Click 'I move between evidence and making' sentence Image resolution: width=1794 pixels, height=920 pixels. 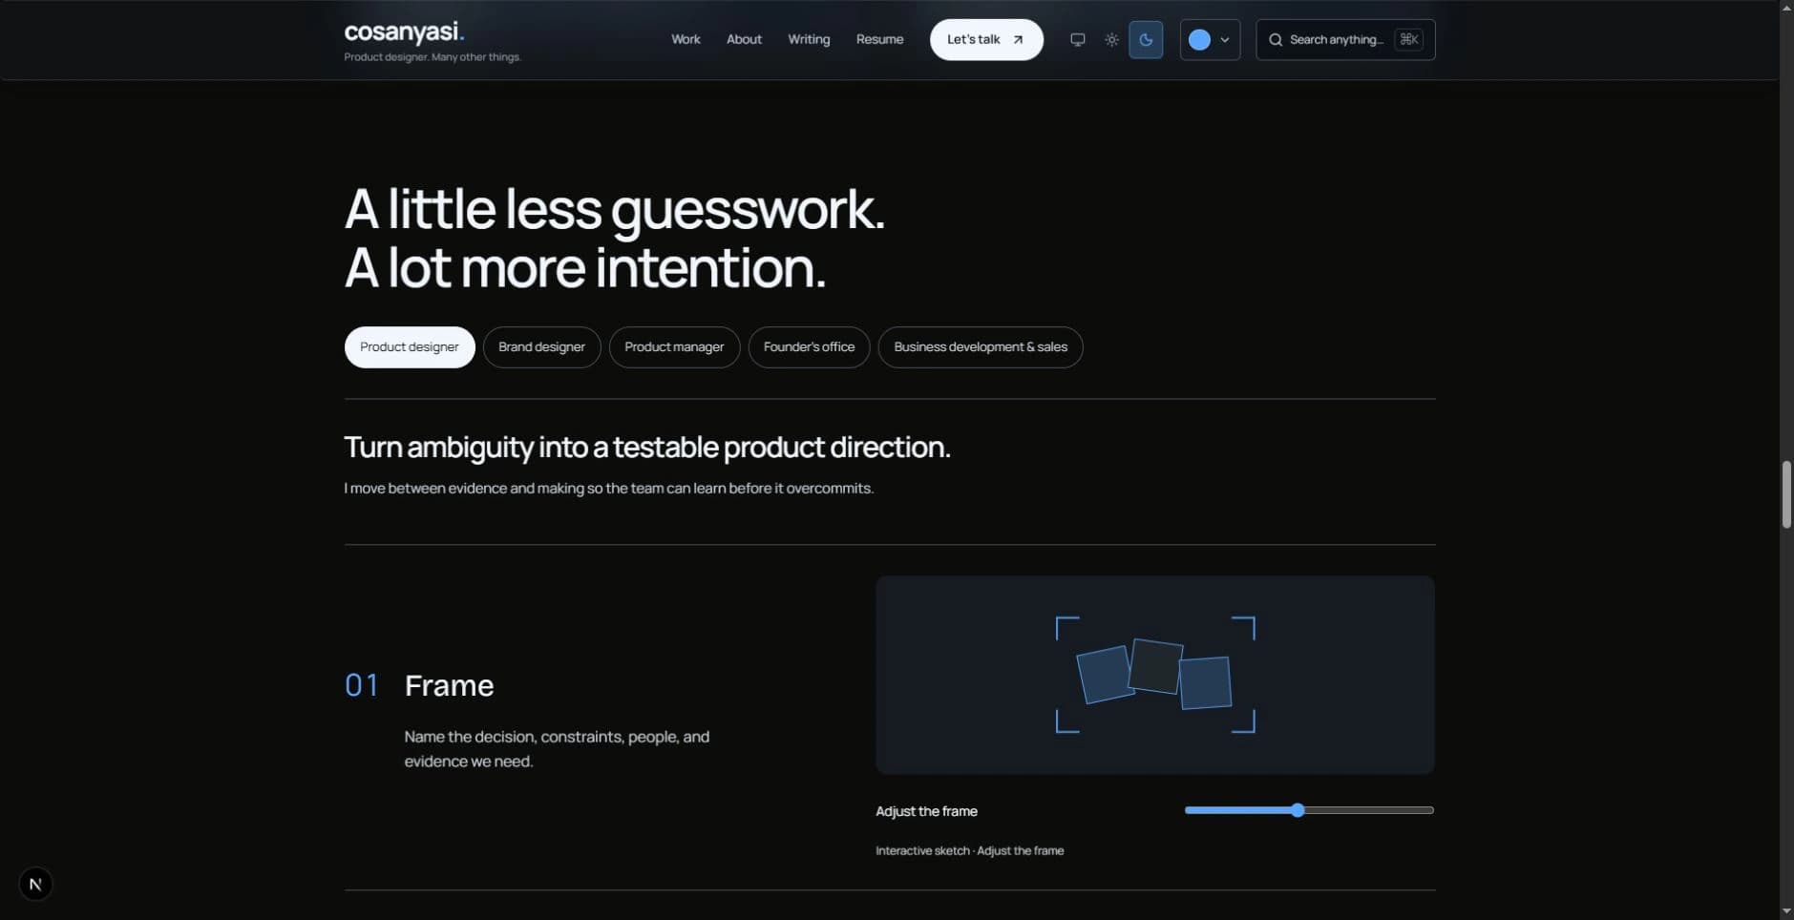pyautogui.click(x=608, y=489)
